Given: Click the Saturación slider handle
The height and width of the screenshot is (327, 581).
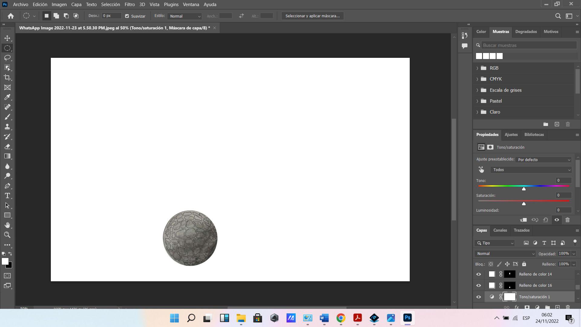Looking at the screenshot, I should (x=524, y=204).
